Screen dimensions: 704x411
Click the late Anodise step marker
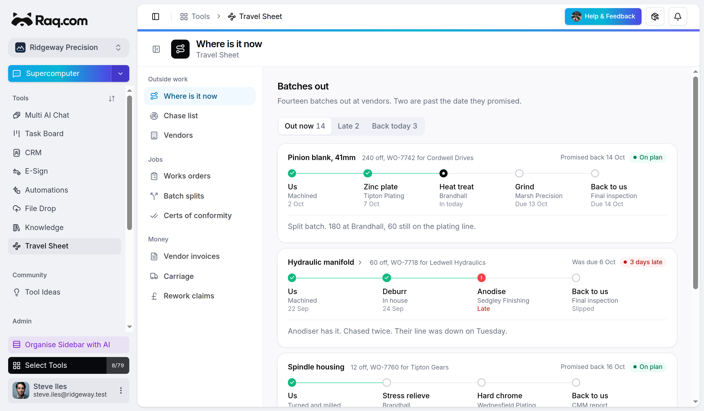[481, 278]
